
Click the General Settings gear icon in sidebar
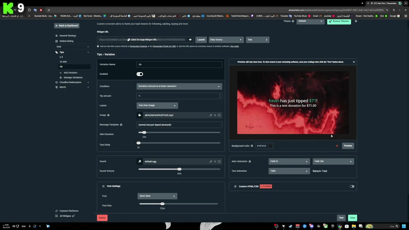57,36
